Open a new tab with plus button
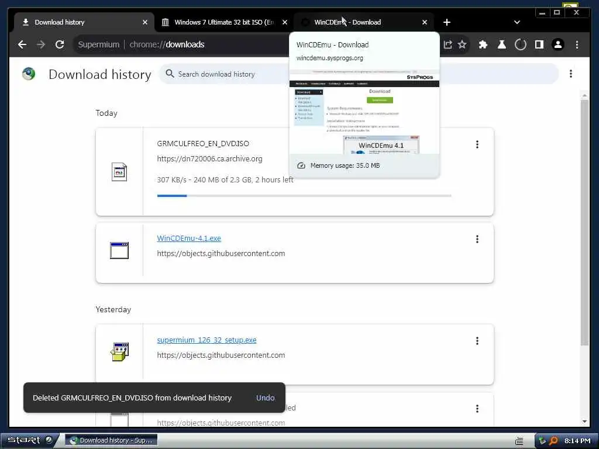This screenshot has width=599, height=449. [x=446, y=22]
